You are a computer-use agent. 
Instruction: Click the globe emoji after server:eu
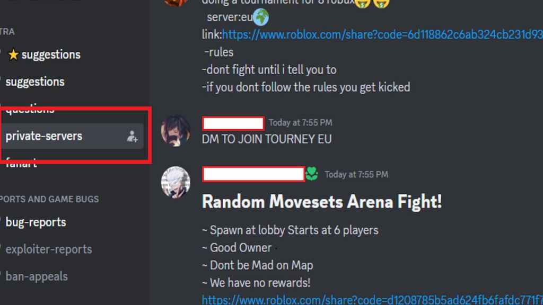(x=261, y=17)
